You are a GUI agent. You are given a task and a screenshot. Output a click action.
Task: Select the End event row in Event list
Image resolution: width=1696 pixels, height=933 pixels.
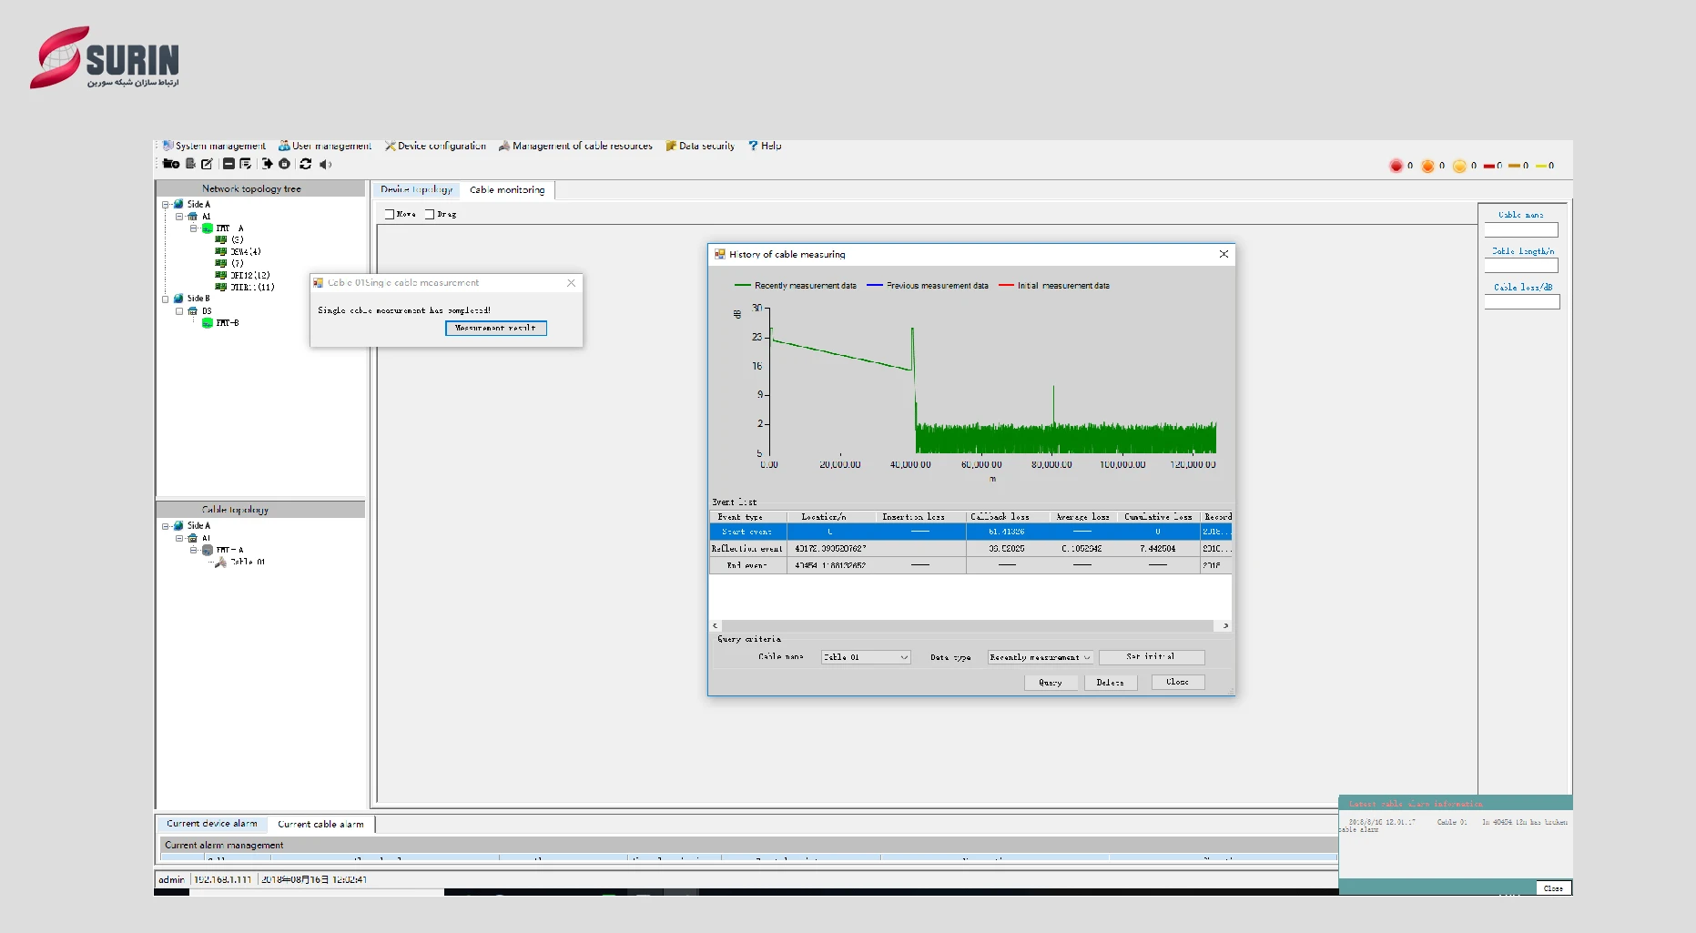point(970,565)
